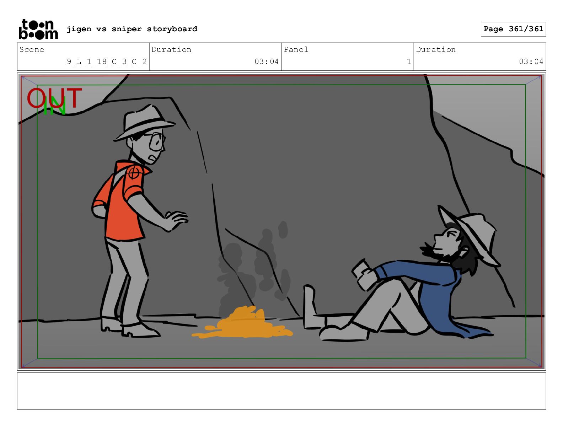Click the Duration label right of Panel

tap(436, 49)
